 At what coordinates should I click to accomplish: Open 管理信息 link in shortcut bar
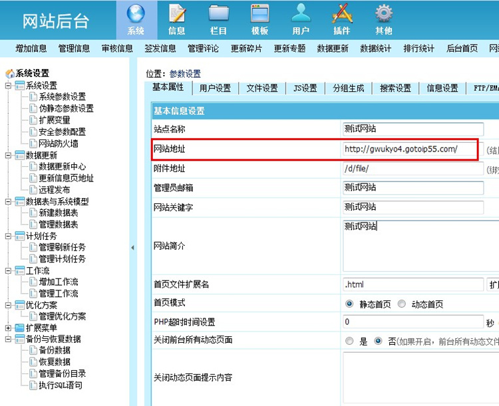[74, 49]
